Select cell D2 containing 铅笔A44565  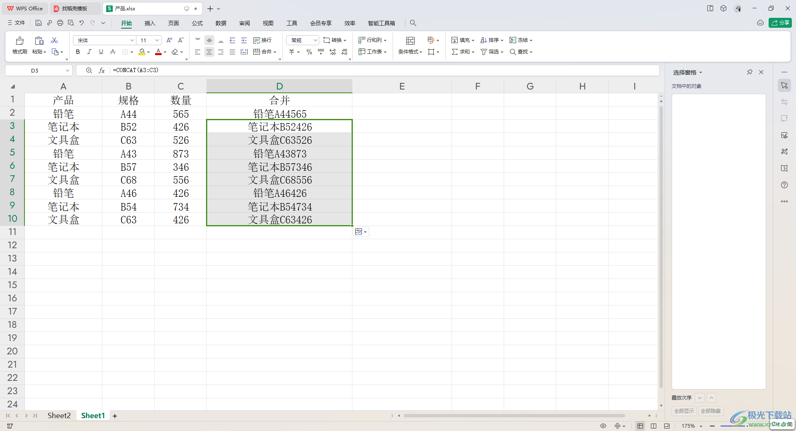point(279,114)
